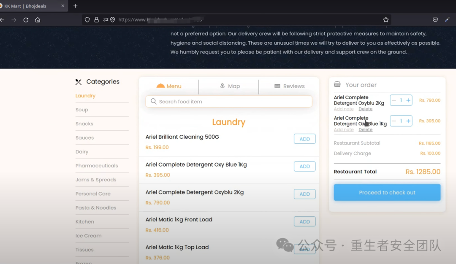This screenshot has width=456, height=264.
Task: Choose the Tissues category
Action: 84,250
